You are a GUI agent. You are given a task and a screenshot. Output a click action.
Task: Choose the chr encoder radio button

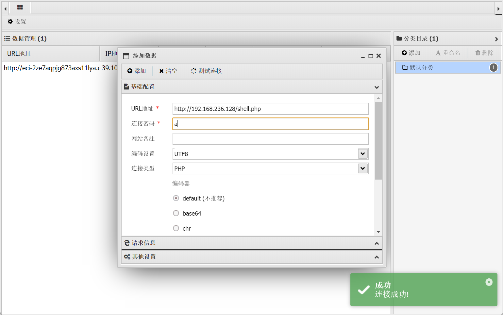pyautogui.click(x=176, y=228)
